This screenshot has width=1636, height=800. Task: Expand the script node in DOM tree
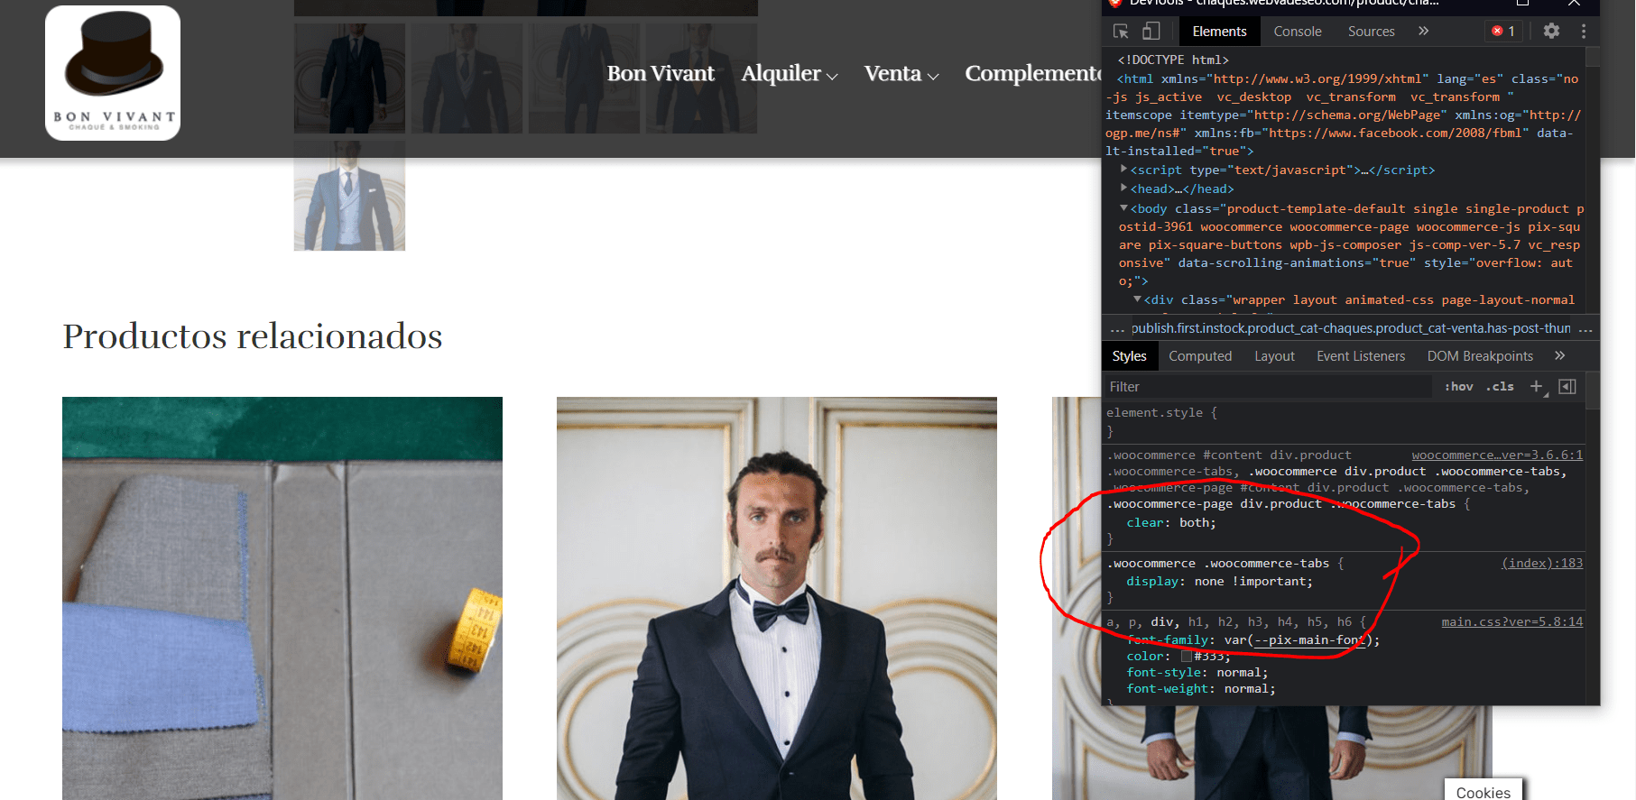1123,169
